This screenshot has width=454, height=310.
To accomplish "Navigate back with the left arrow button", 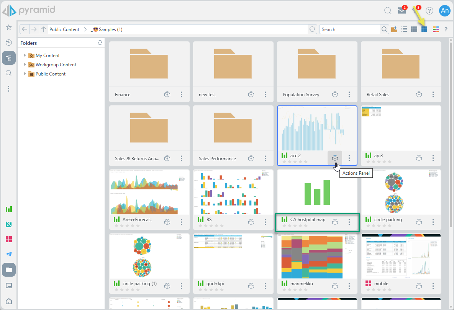I will [x=25, y=30].
